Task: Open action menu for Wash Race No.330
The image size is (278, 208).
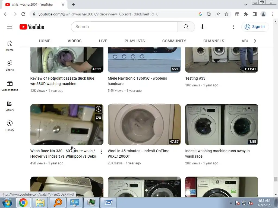Action: tap(101, 152)
